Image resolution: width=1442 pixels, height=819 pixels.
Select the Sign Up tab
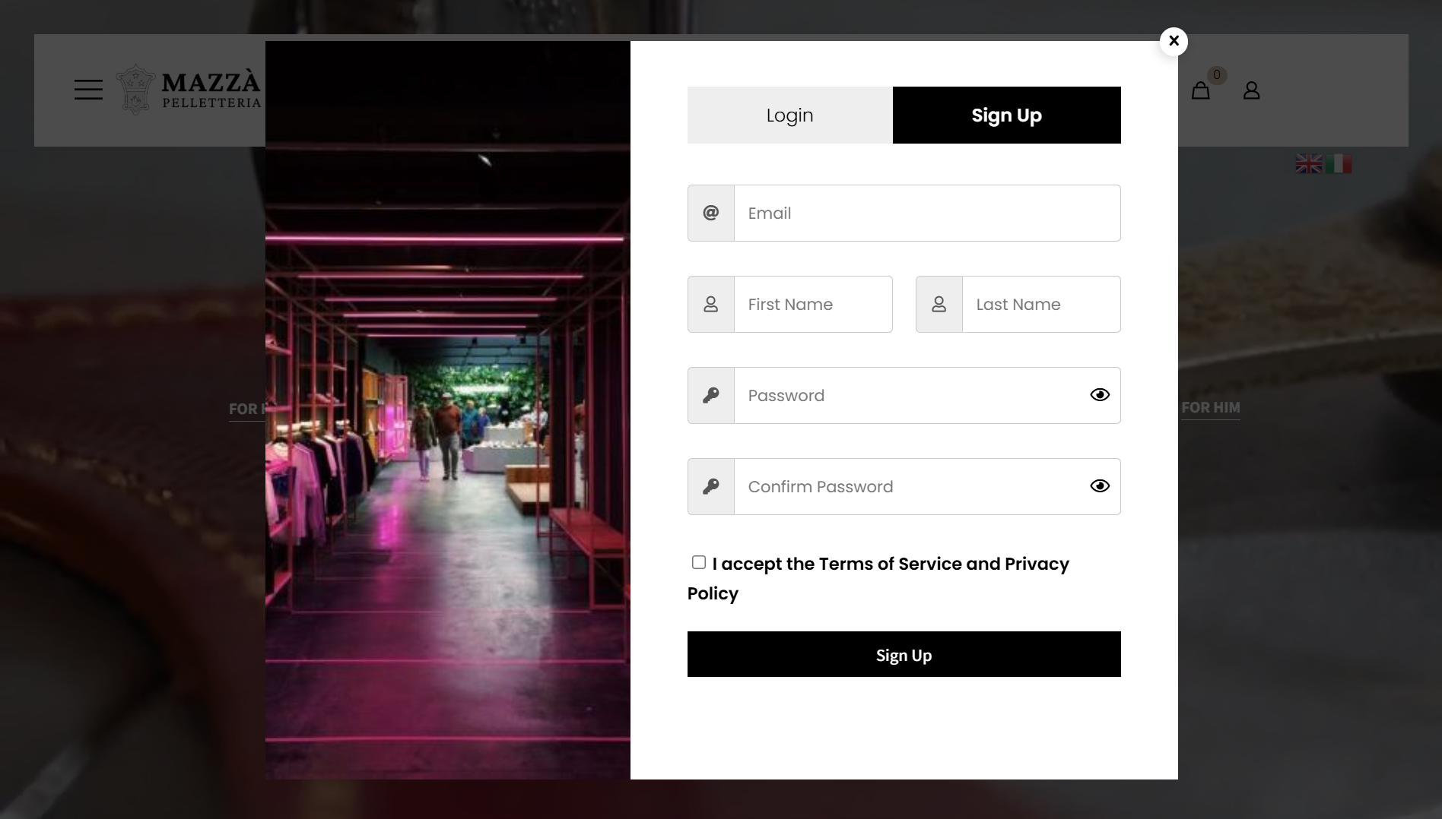[1006, 115]
